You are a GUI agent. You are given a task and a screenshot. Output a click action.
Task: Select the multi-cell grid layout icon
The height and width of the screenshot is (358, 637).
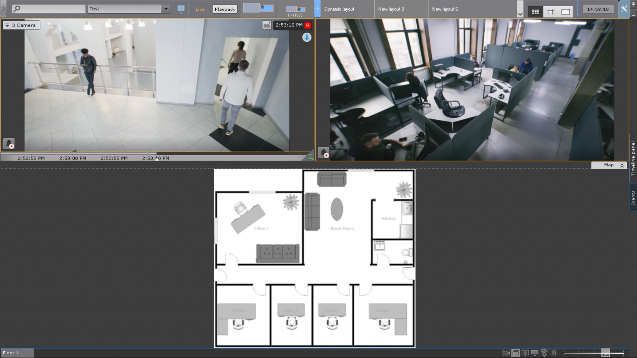point(535,12)
